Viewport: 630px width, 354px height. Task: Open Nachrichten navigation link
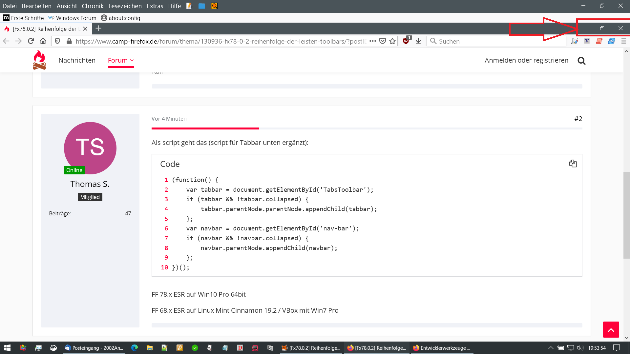coord(77,60)
